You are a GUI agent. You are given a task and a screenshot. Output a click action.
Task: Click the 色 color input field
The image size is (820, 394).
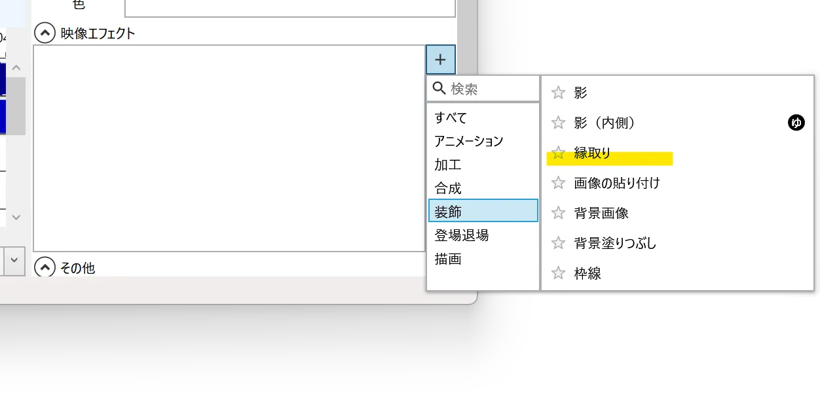(x=290, y=7)
